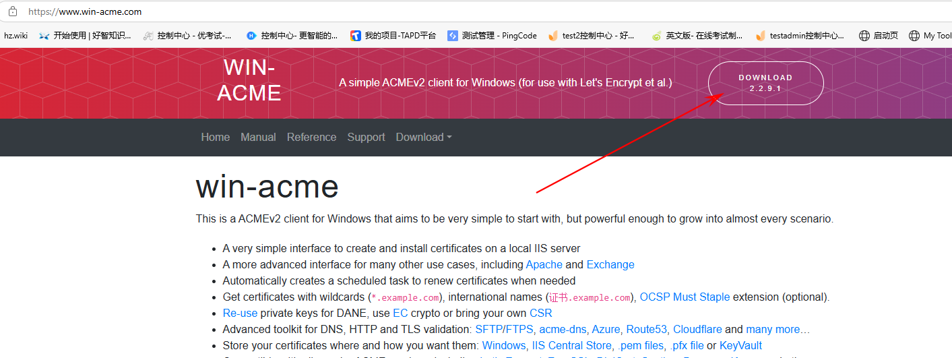Expand the Download dropdown in navbar
Screen dimensions: 952x358
coord(424,137)
